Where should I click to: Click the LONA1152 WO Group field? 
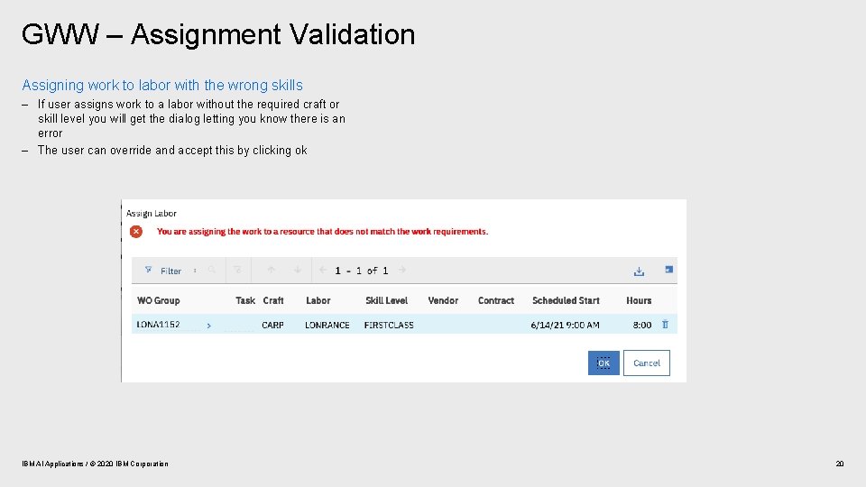(x=168, y=325)
